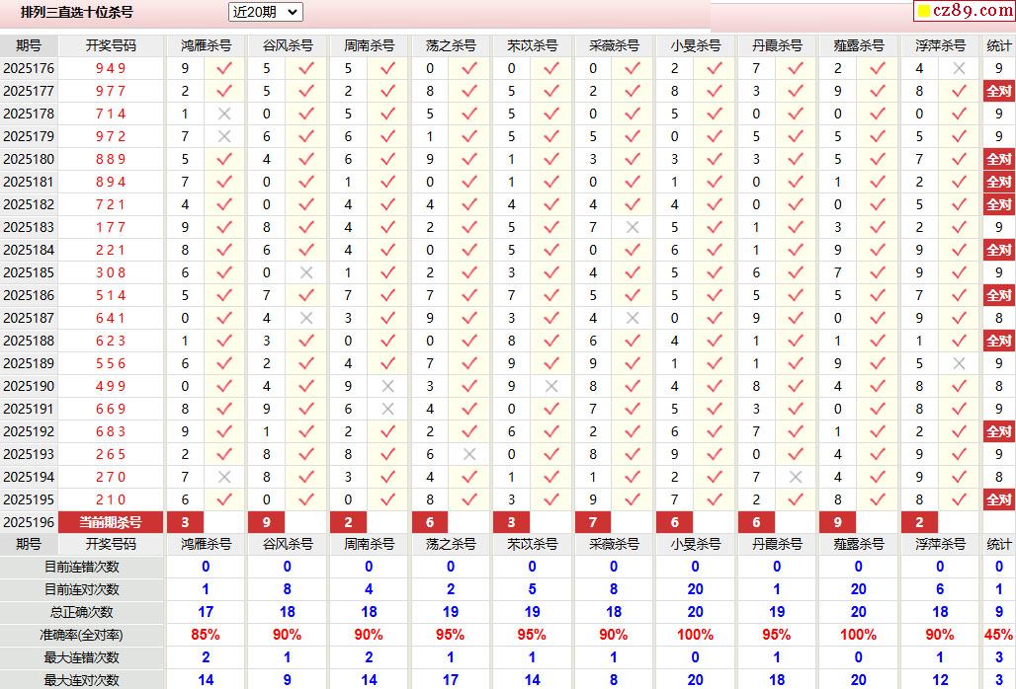1016x689 pixels.
Task: Click the draw number 889 in row 2025180
Action: click(111, 159)
